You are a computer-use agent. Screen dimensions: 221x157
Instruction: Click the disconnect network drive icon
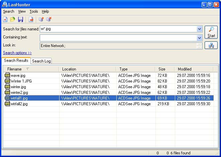(x=49, y=19)
